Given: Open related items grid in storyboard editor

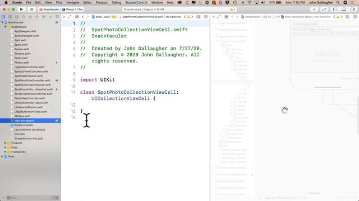Looking at the screenshot, I should 226,17.
